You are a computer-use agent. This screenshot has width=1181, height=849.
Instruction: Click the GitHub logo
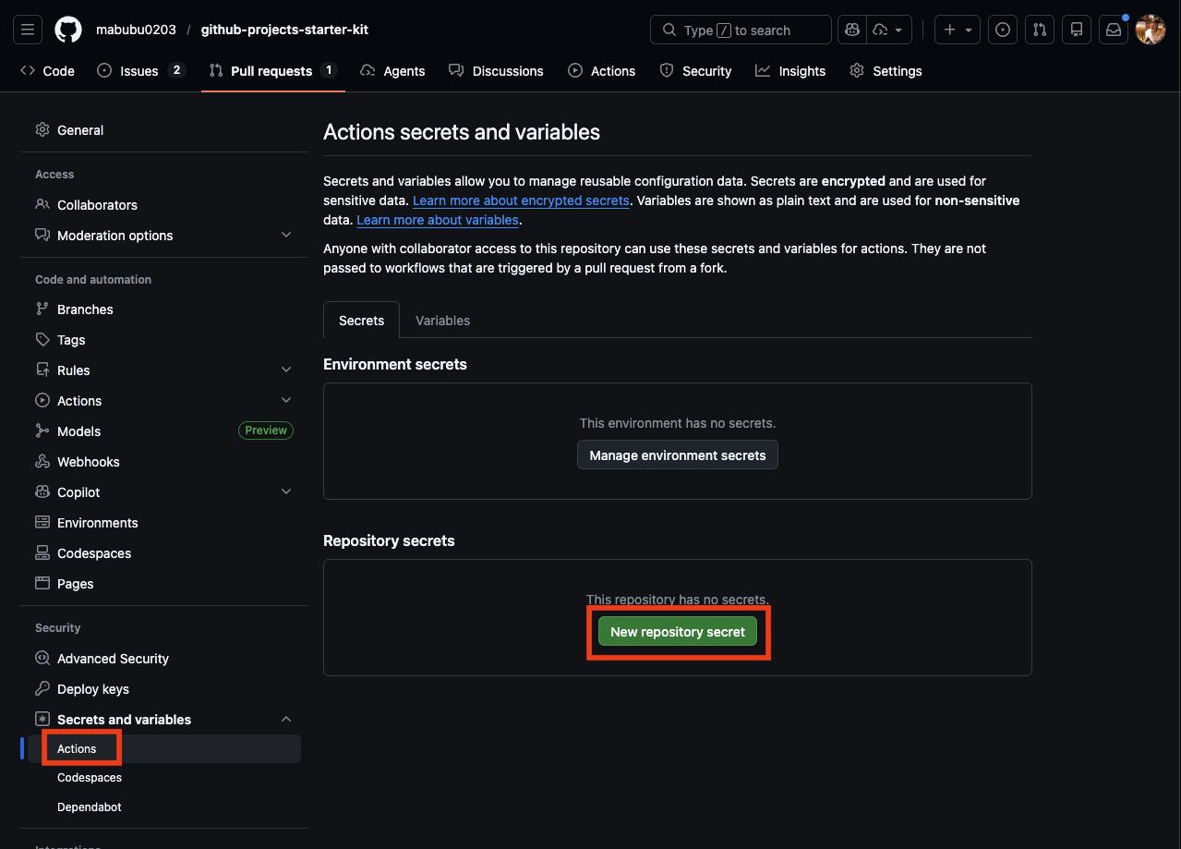tap(68, 30)
